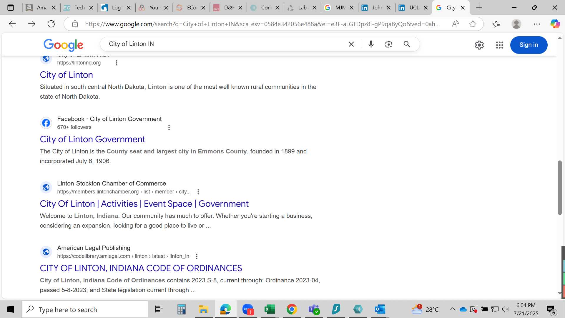Click the Sign in button
The image size is (565, 318).
pos(529,45)
